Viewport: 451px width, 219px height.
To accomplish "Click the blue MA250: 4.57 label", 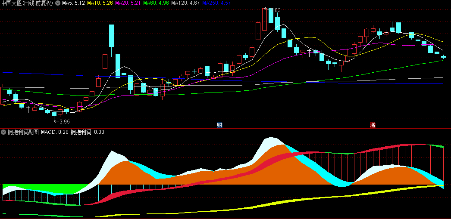I will (x=216, y=3).
